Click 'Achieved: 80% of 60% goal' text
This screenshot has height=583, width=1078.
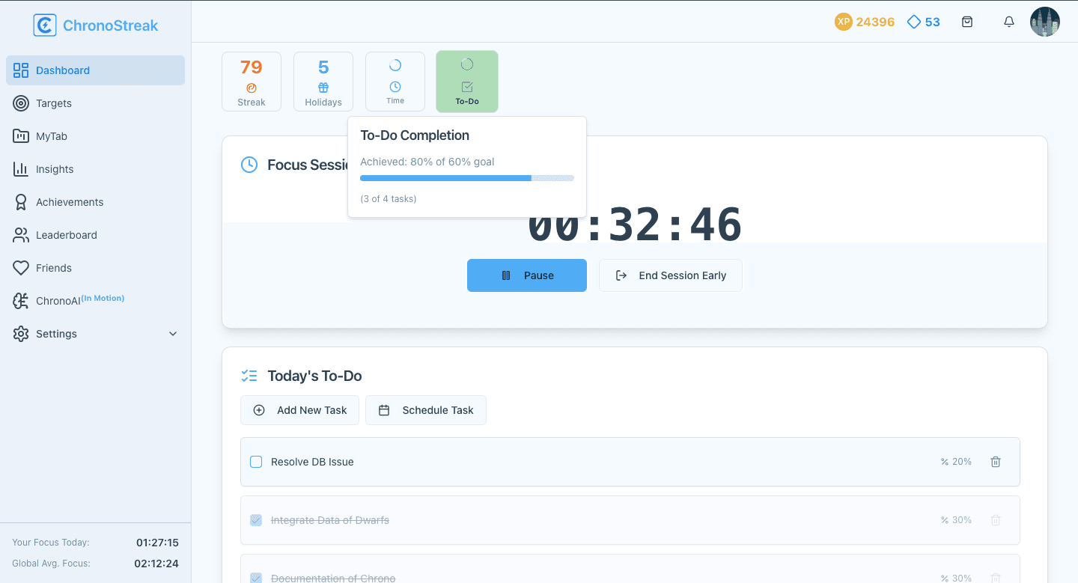coord(427,162)
